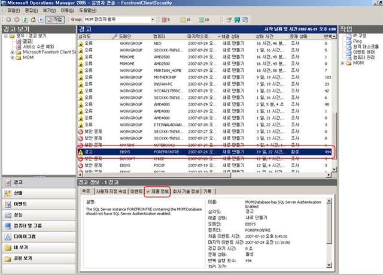Image resolution: width=383 pixels, height=275 pixels.
Task: Select the alert row for MOTHERSHIP
Action: click(205, 77)
